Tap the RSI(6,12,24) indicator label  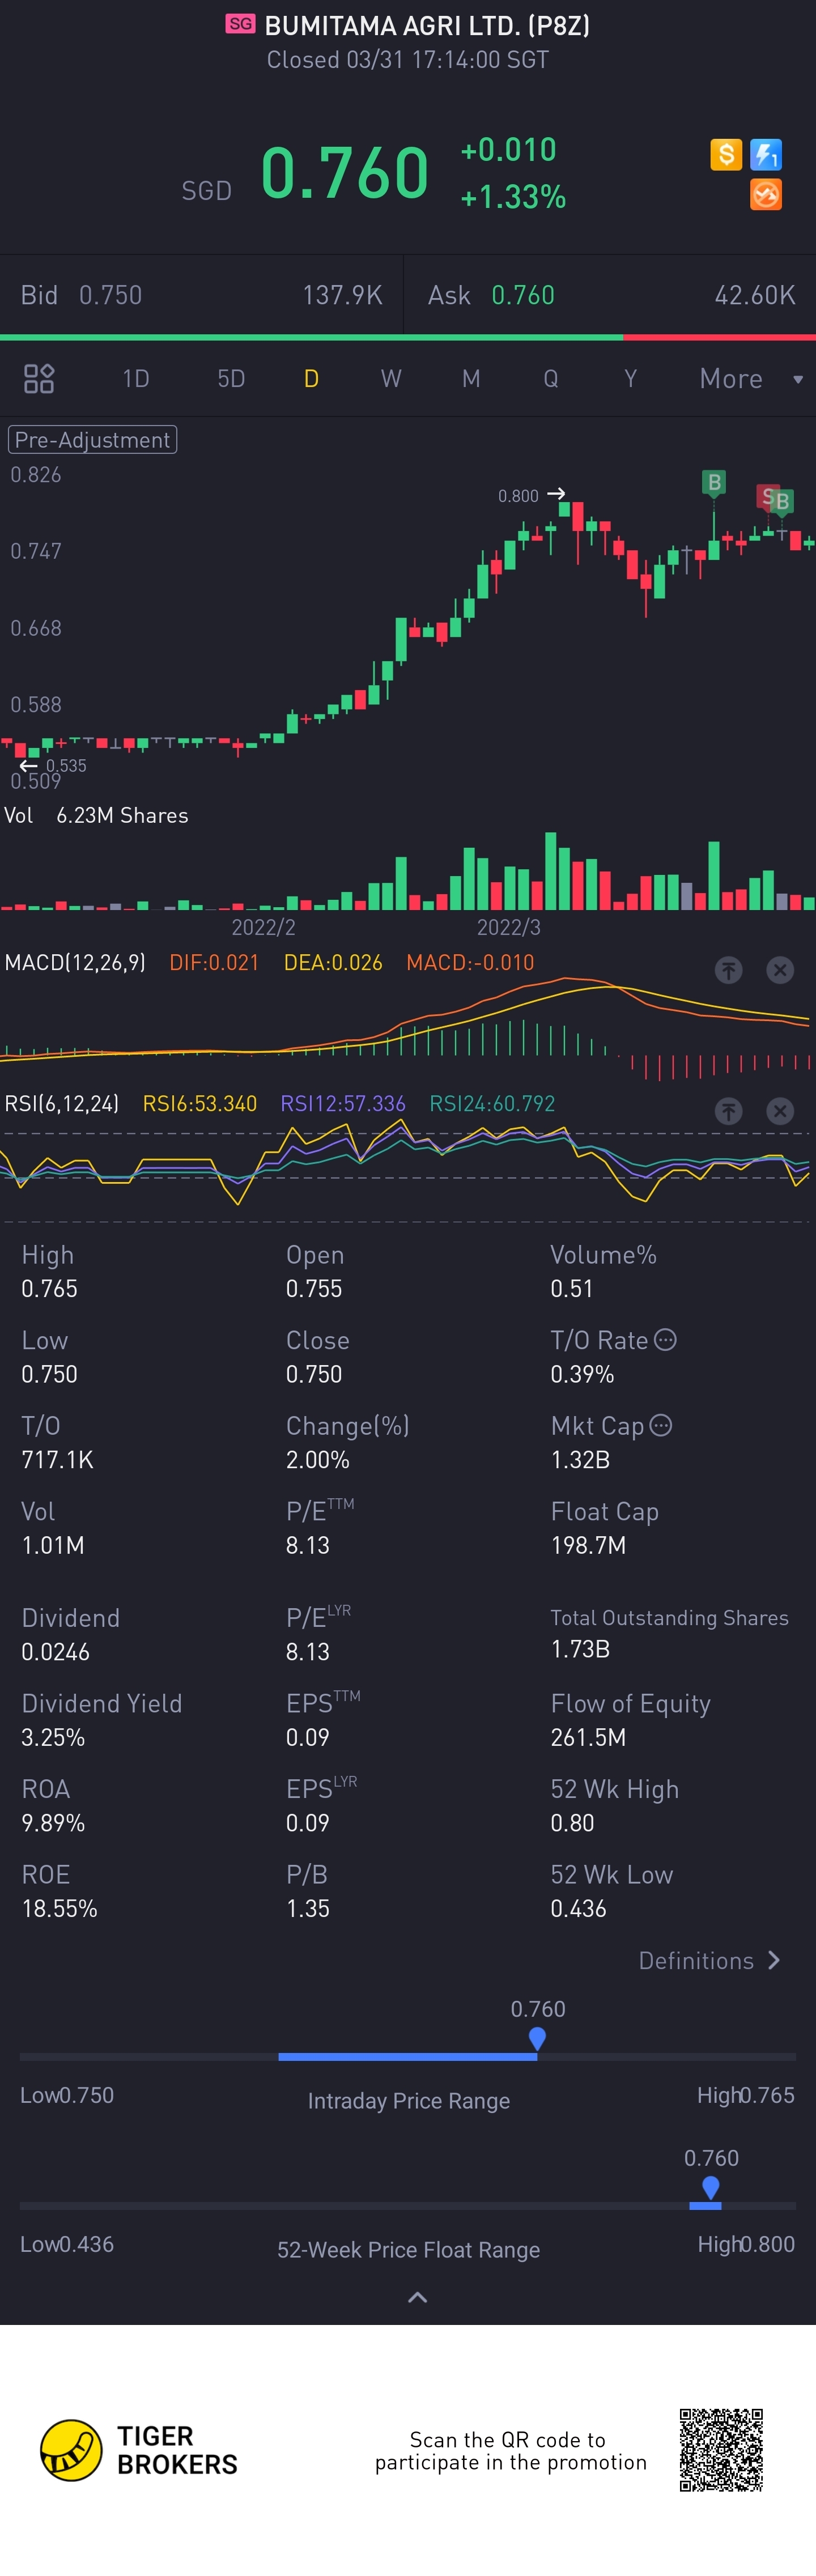62,1104
